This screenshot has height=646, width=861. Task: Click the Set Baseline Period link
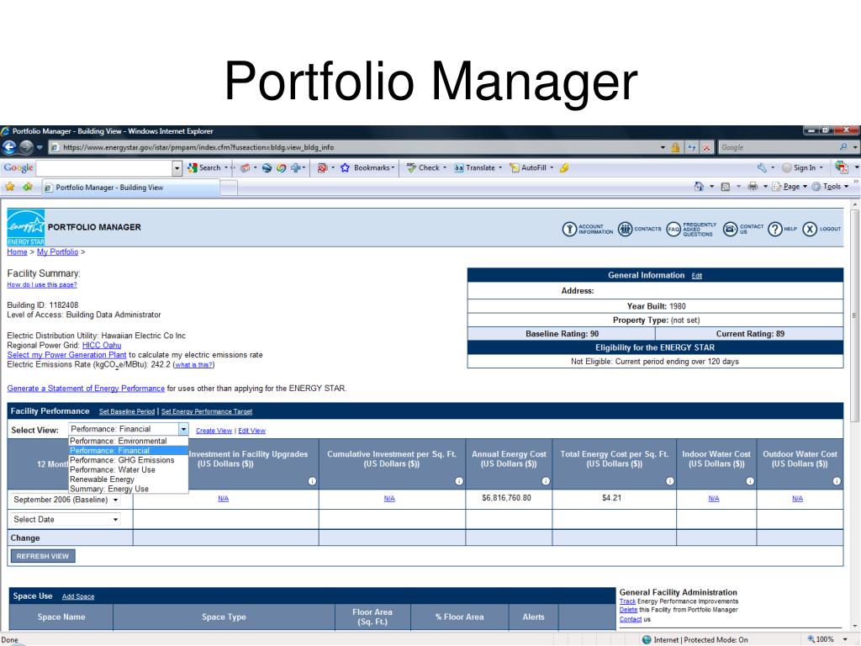127,411
